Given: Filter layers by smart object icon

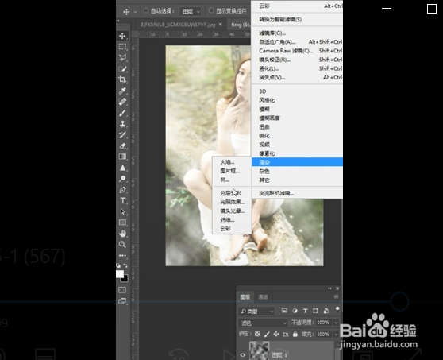Looking at the screenshot, I should pyautogui.click(x=326, y=311).
